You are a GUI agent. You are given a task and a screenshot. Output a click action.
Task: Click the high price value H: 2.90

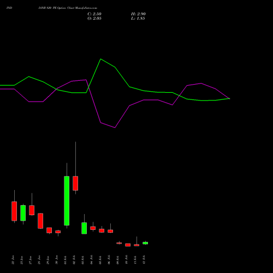pyautogui.click(x=138, y=14)
